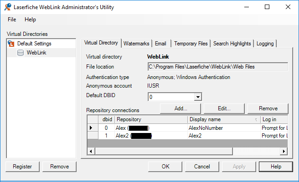Viewport: 299px width, 182px height.
Task: Click the Help button at bottom right
Action: click(x=276, y=167)
